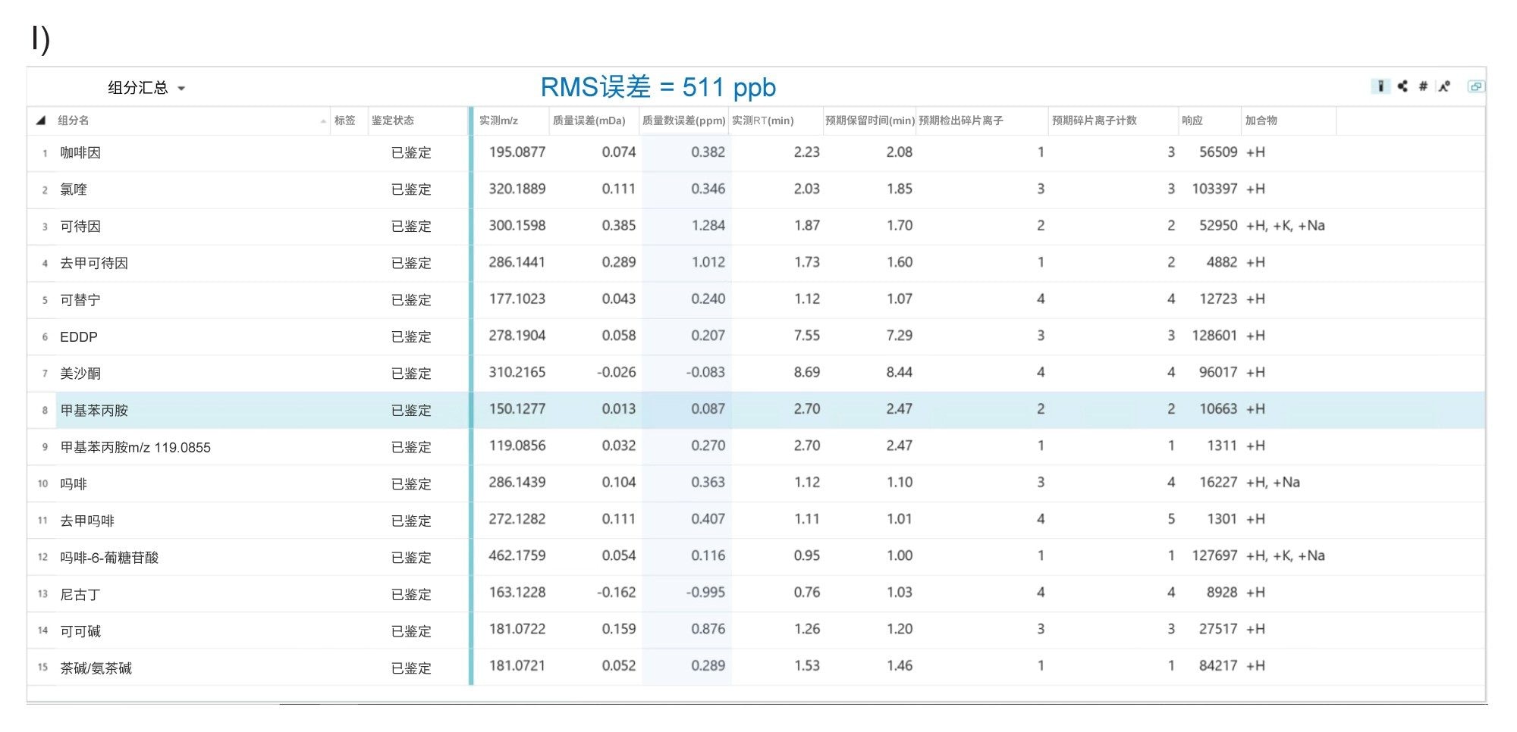This screenshot has width=1517, height=732.
Task: Select the 咖啡因 row
Action: tap(756, 153)
